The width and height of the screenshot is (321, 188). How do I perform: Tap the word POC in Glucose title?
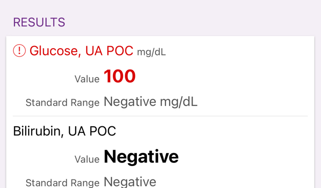coord(120,51)
